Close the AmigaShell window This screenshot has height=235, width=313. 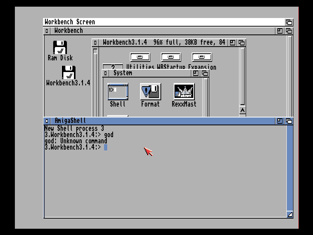(x=47, y=121)
